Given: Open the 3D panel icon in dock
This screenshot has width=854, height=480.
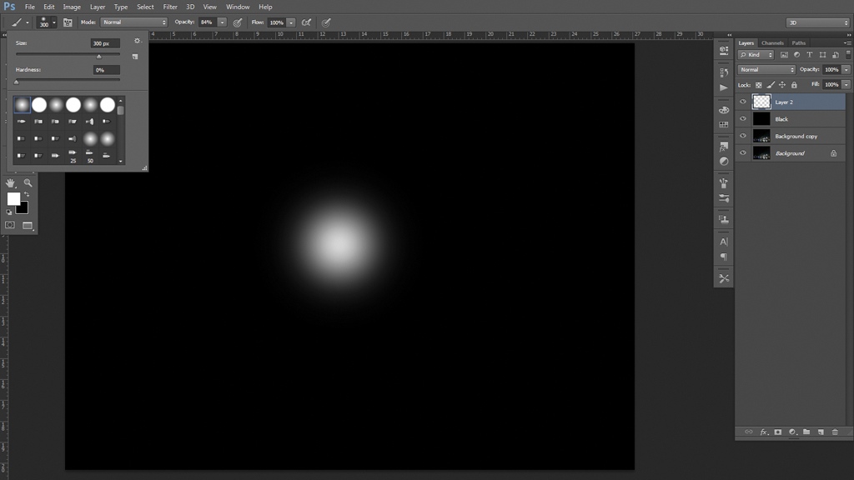Looking at the screenshot, I should pos(724,50).
